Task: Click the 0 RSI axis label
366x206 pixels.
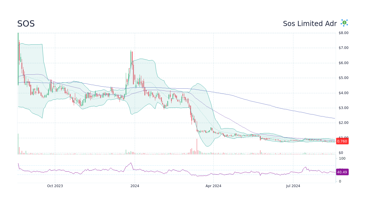Action: (340, 181)
